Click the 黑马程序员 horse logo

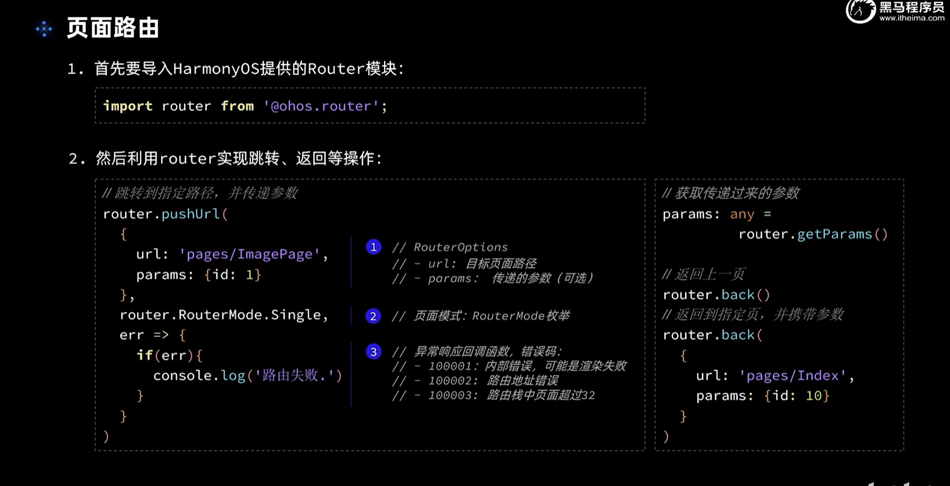860,11
